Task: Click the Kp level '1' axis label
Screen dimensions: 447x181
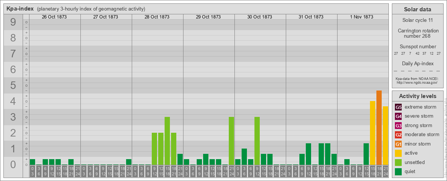Action: pos(13,149)
